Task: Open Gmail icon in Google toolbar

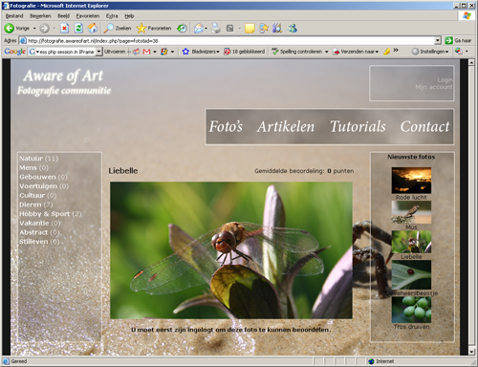Action: click(x=146, y=52)
